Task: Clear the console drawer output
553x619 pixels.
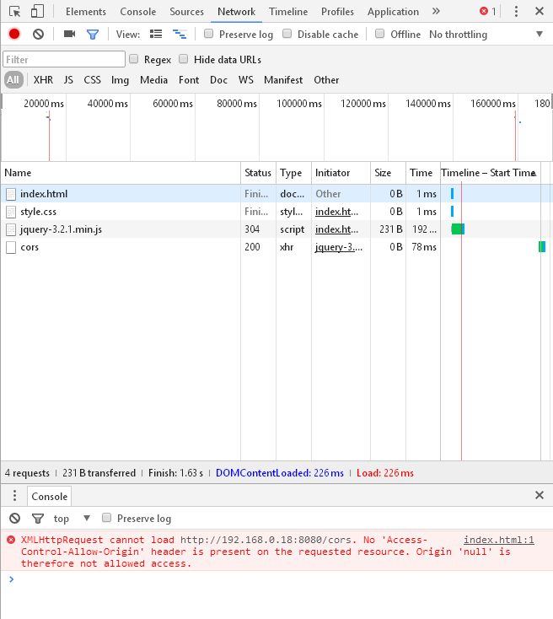Action: click(14, 518)
